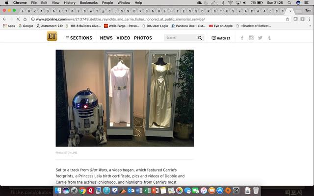Open the Google bookmark
Image resolution: width=314 pixels, height=196 pixels.
click(26, 26)
